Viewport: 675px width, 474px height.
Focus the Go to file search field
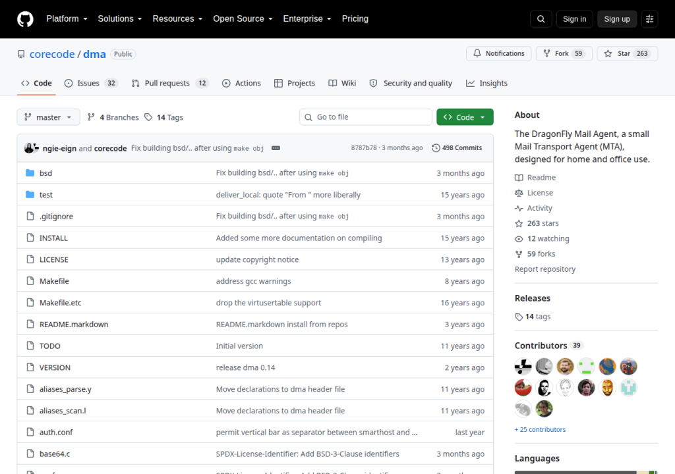point(366,117)
